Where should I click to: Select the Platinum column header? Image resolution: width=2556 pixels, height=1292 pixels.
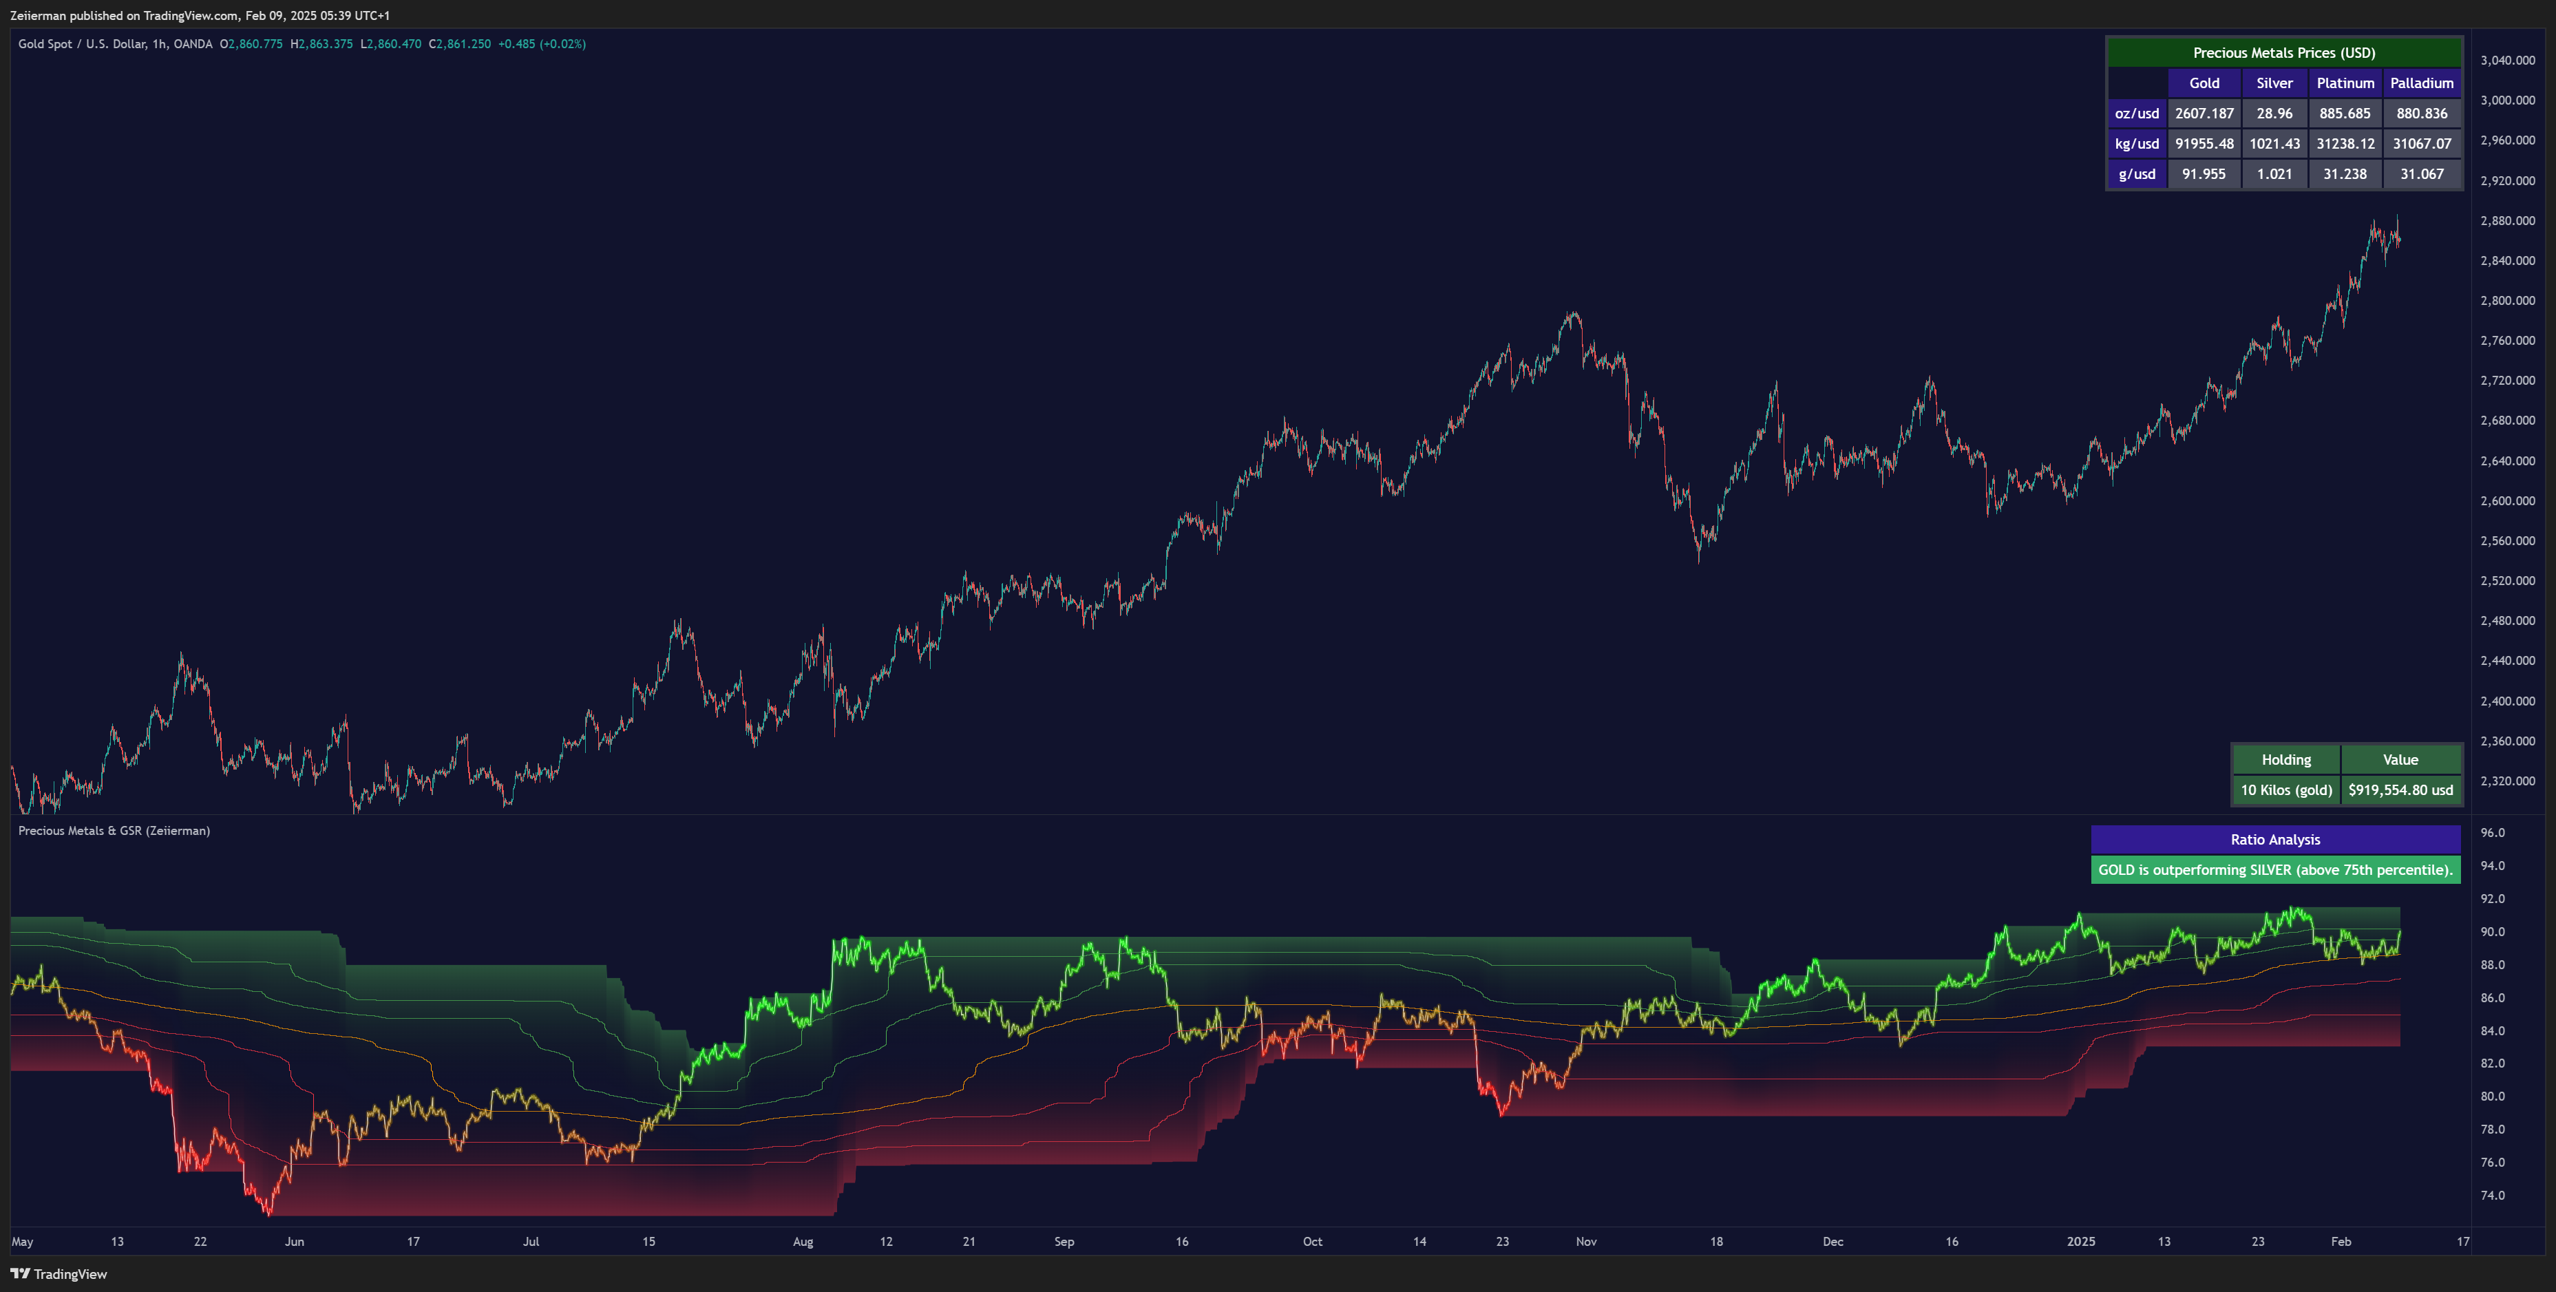(x=2345, y=83)
